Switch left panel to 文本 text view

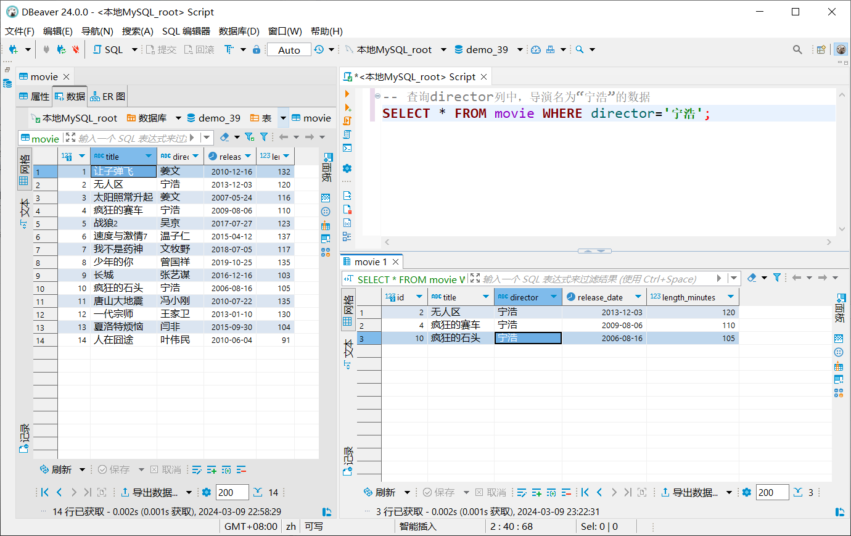coord(25,213)
